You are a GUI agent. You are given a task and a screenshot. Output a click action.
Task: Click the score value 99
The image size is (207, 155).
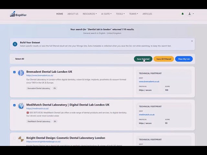tap(166, 123)
